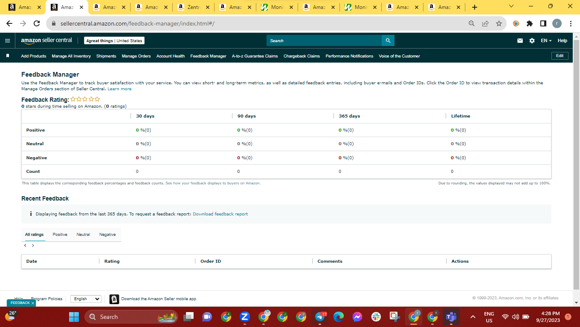Switch to the Negative feedback tab

coord(107,235)
